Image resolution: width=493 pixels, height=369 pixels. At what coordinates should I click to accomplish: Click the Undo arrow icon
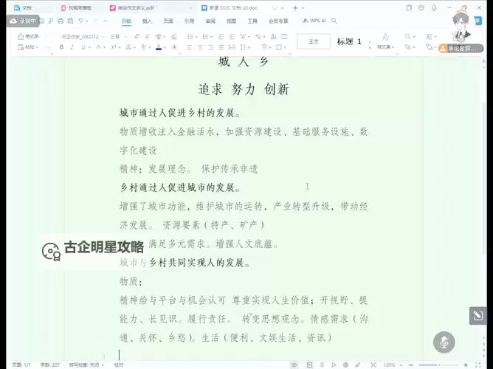(80, 21)
